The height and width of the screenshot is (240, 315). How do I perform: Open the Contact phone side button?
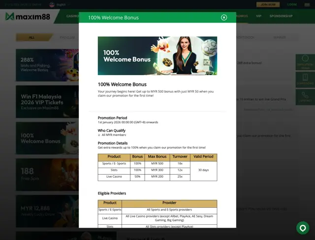pos(305,97)
